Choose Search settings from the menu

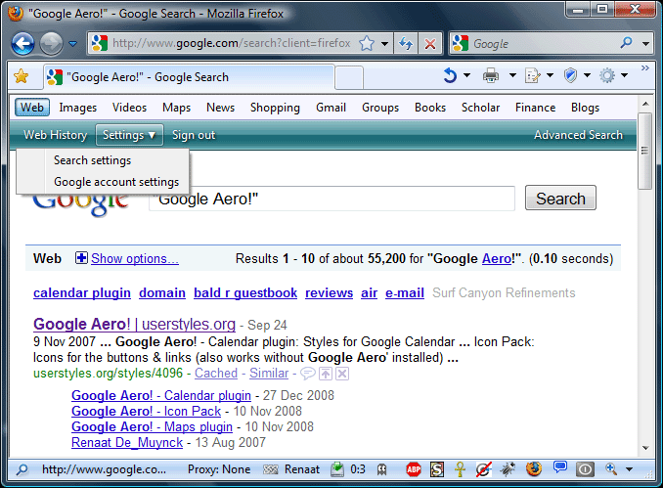point(92,160)
